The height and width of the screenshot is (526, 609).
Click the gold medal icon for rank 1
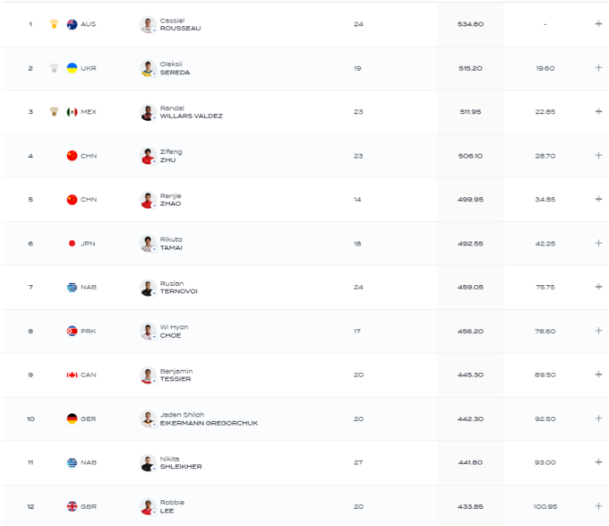point(54,24)
